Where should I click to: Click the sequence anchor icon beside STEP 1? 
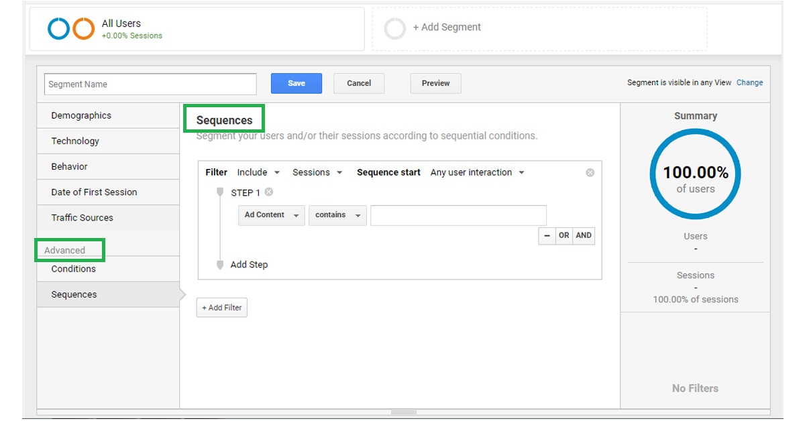(x=220, y=192)
